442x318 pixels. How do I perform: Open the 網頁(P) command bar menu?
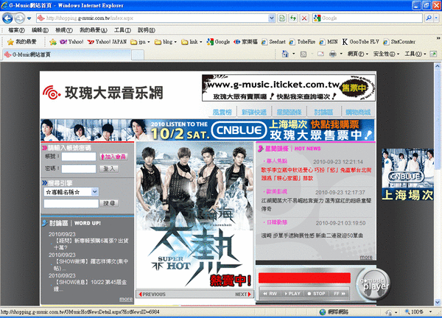[358, 54]
